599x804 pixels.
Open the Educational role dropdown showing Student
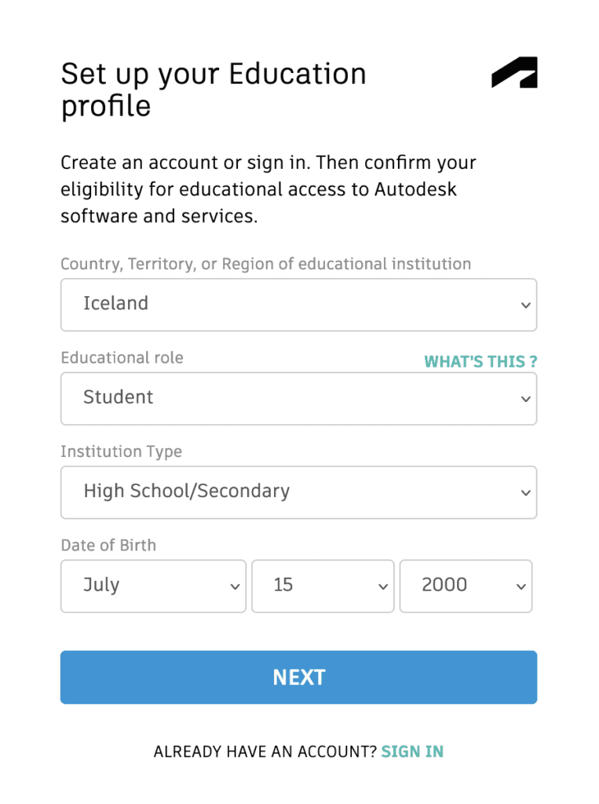click(298, 398)
